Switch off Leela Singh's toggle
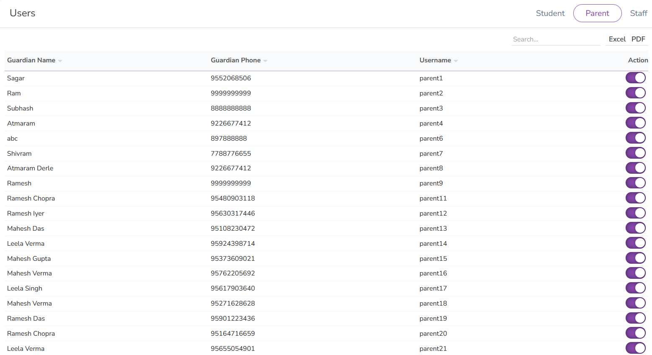 point(635,288)
